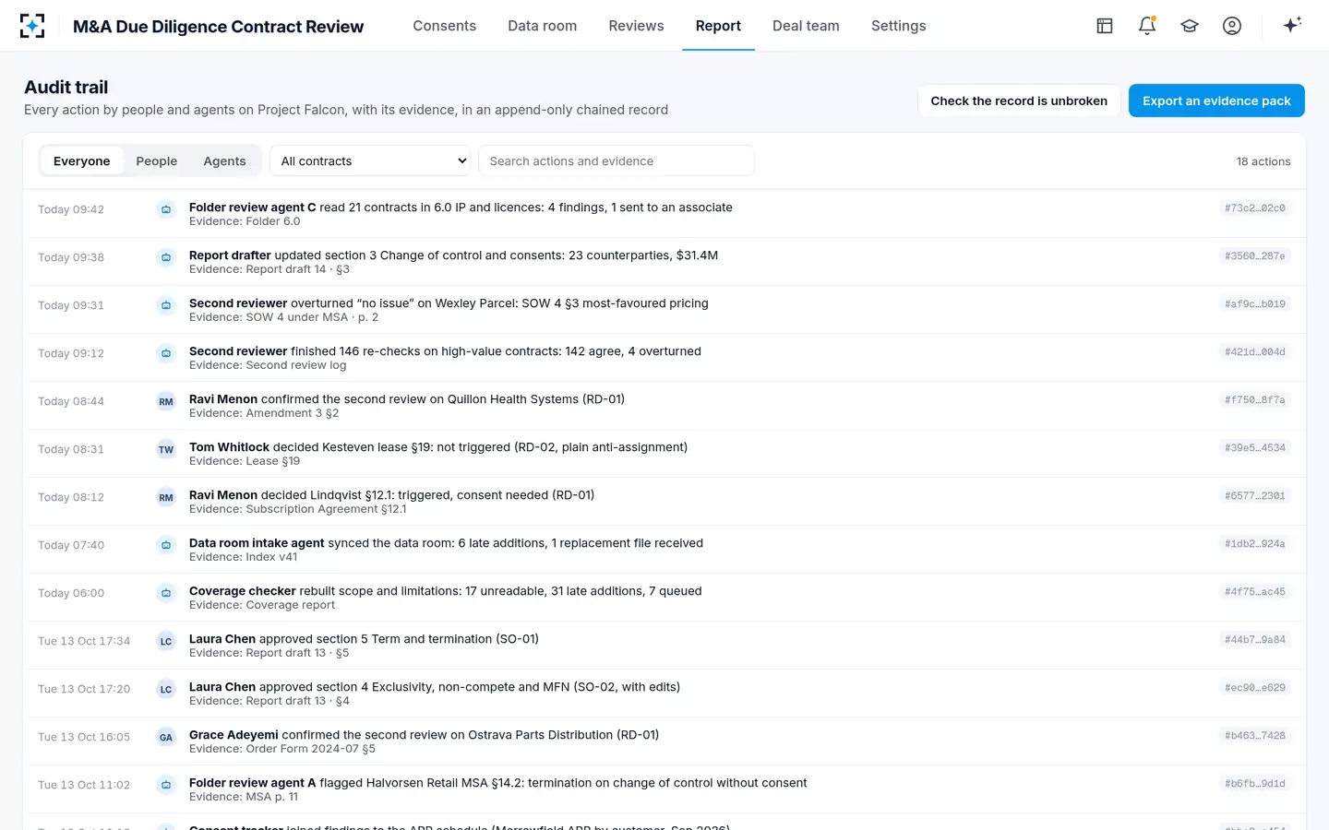Click Check the record is unbroken

tap(1019, 101)
